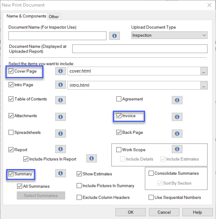Enable Include Pictures In Summary checkbox

pos(79,186)
